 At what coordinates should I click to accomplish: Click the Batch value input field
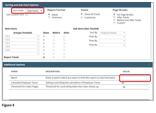click(x=134, y=78)
